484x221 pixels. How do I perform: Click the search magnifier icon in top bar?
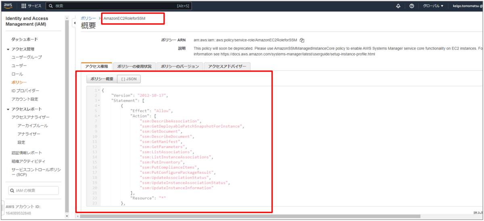(x=50, y=6)
